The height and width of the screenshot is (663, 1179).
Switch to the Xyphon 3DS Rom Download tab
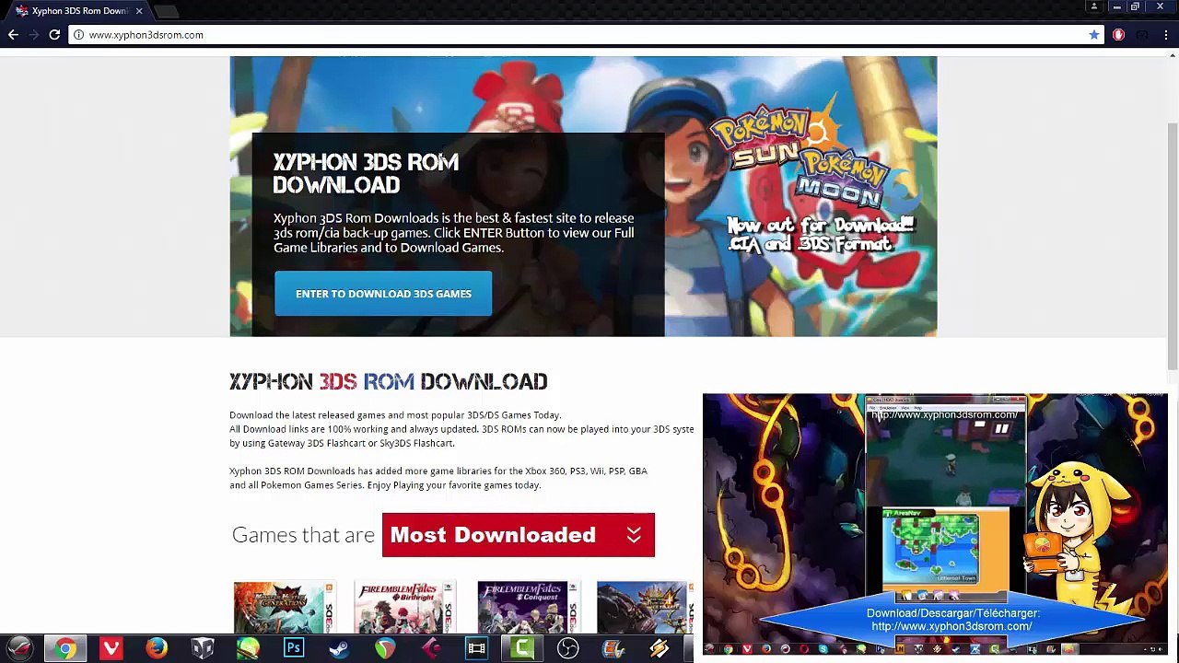78,11
